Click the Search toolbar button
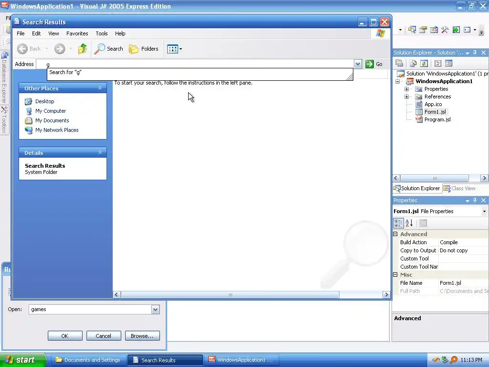This screenshot has width=489, height=367. pos(109,49)
